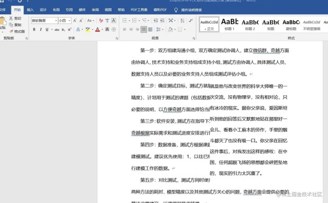Toggle italic formatting

pyautogui.click(x=40, y=29)
